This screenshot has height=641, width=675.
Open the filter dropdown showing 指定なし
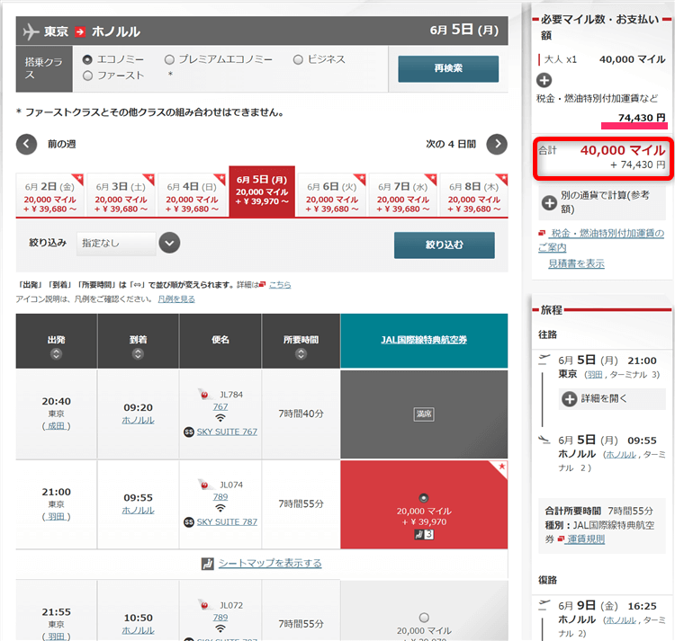129,243
